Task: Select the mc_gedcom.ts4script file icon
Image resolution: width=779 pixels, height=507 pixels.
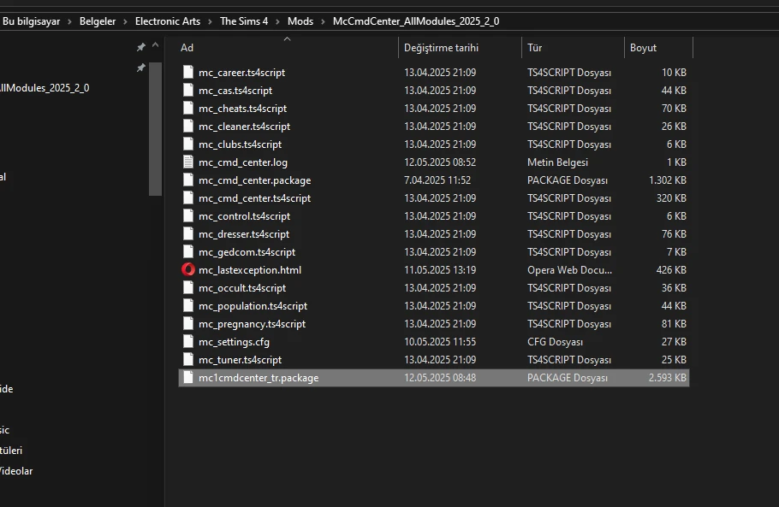Action: point(187,251)
